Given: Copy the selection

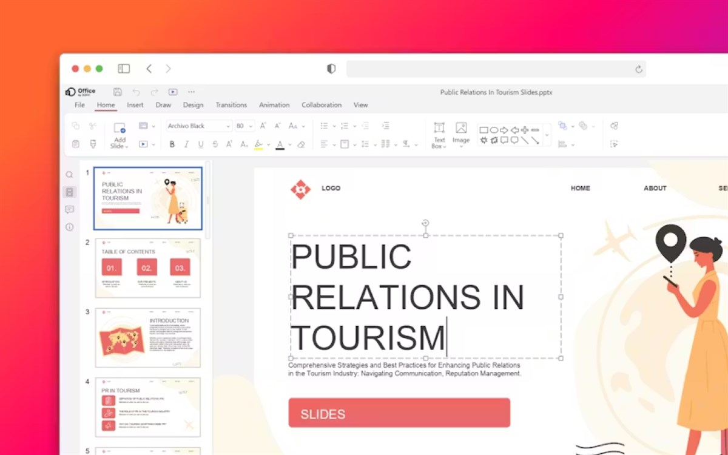Looking at the screenshot, I should (x=76, y=126).
